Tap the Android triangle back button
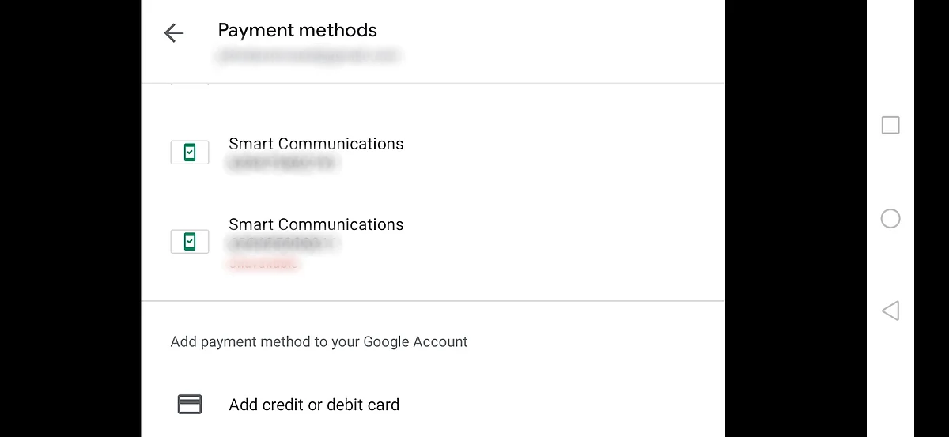949x437 pixels. point(890,311)
